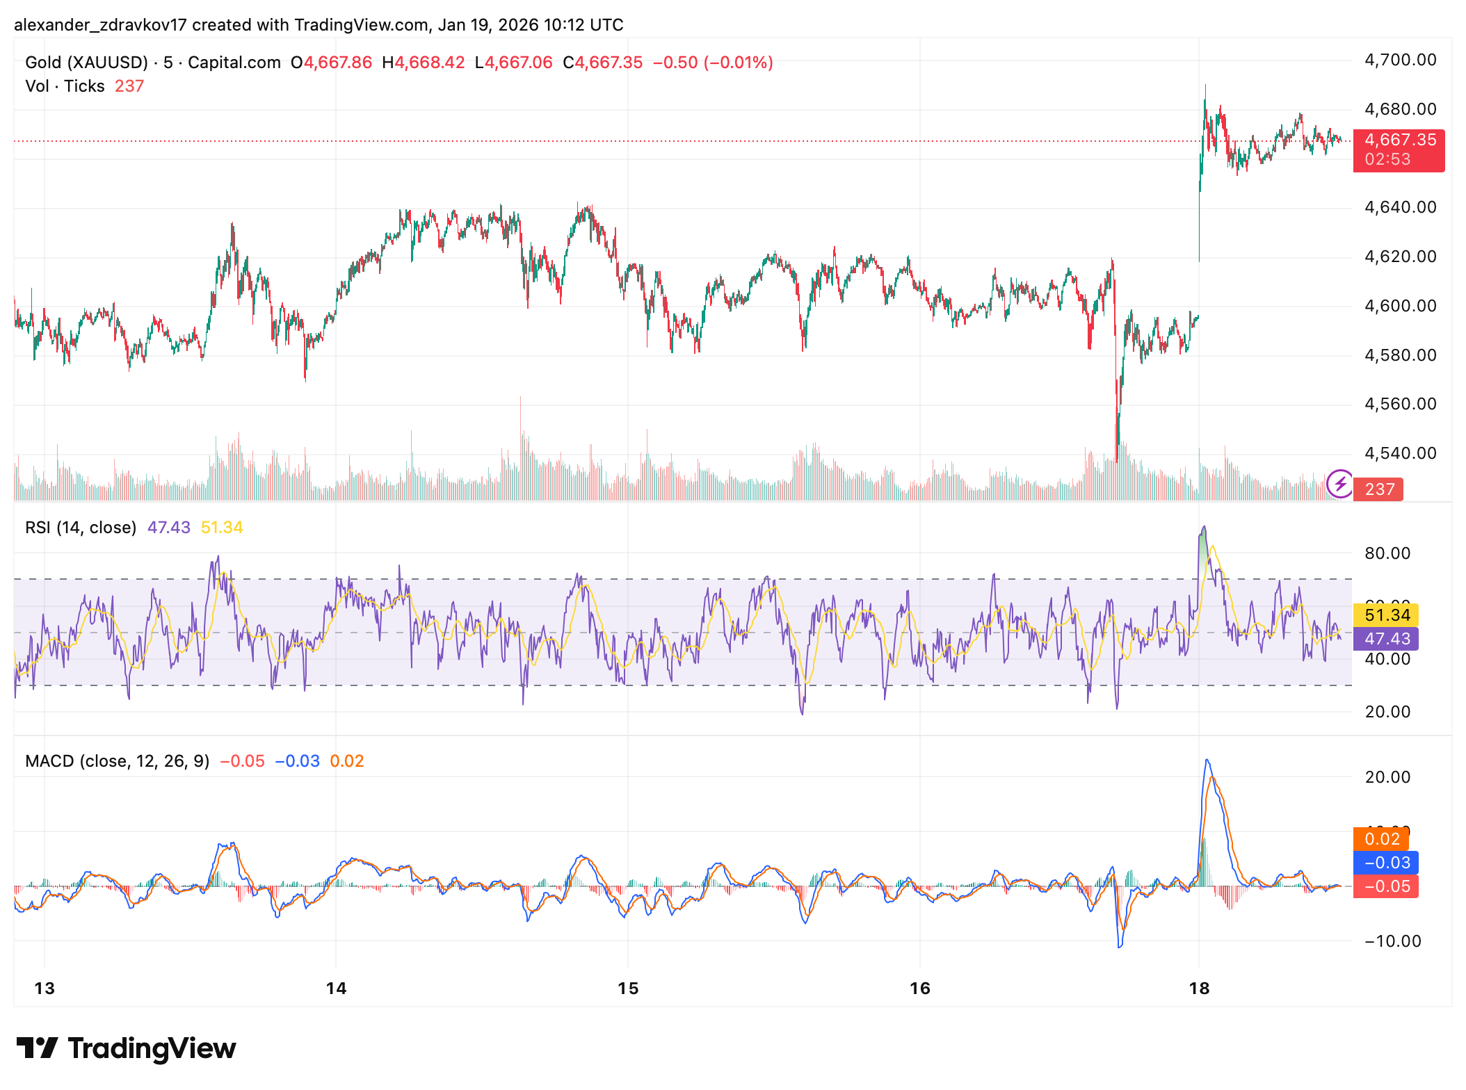The height and width of the screenshot is (1090, 1466).
Task: Click the red MACD histogram tag -0.05
Action: point(1386,886)
